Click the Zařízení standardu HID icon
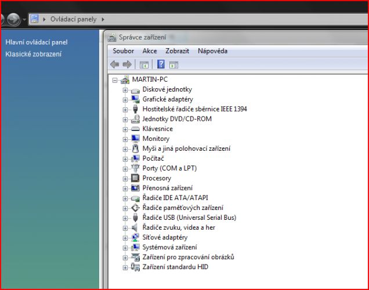369x290 pixels. (x=135, y=267)
